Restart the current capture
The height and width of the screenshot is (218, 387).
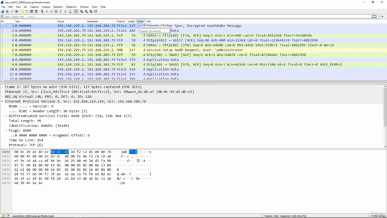pos(12,12)
